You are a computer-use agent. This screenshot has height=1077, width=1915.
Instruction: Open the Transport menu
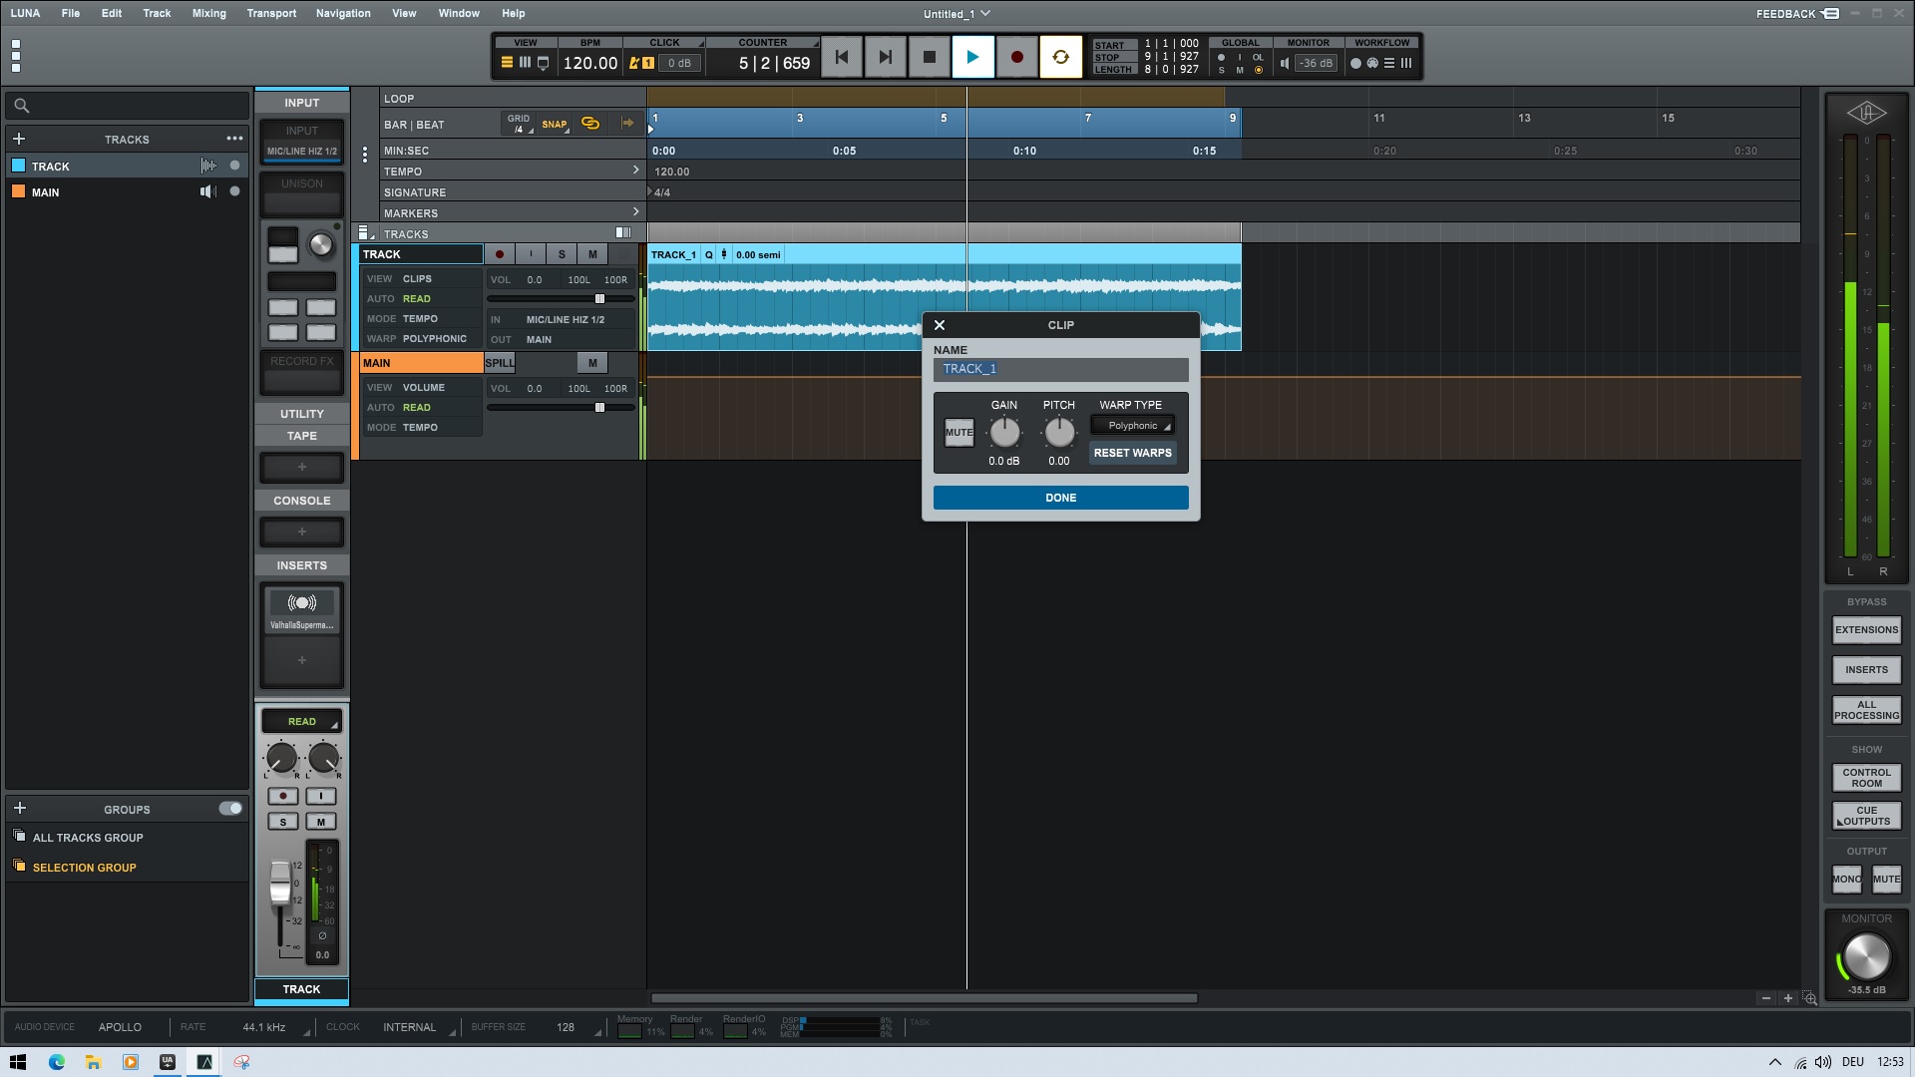[271, 13]
